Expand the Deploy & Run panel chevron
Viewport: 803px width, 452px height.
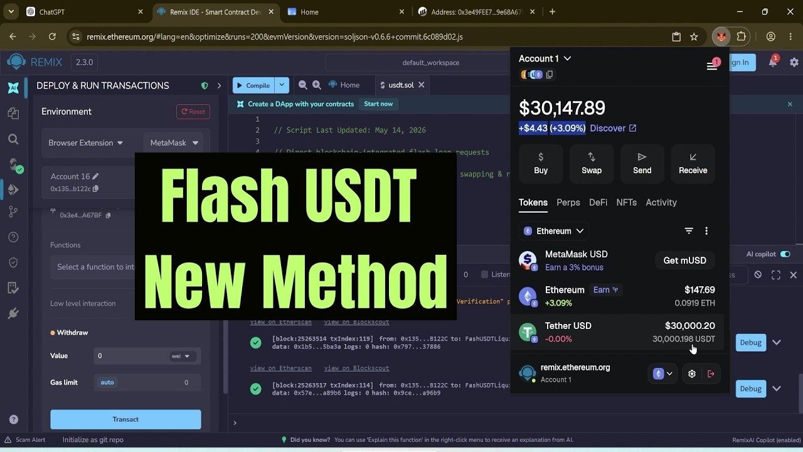click(x=219, y=85)
